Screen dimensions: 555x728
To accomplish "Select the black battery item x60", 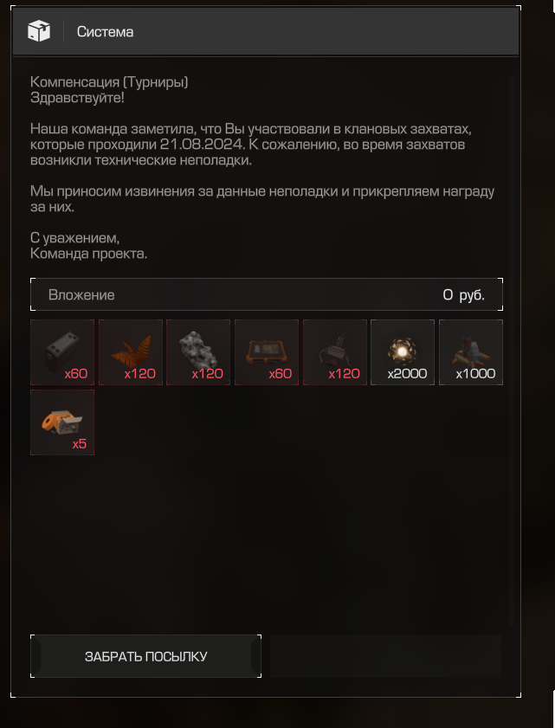I will (x=62, y=352).
